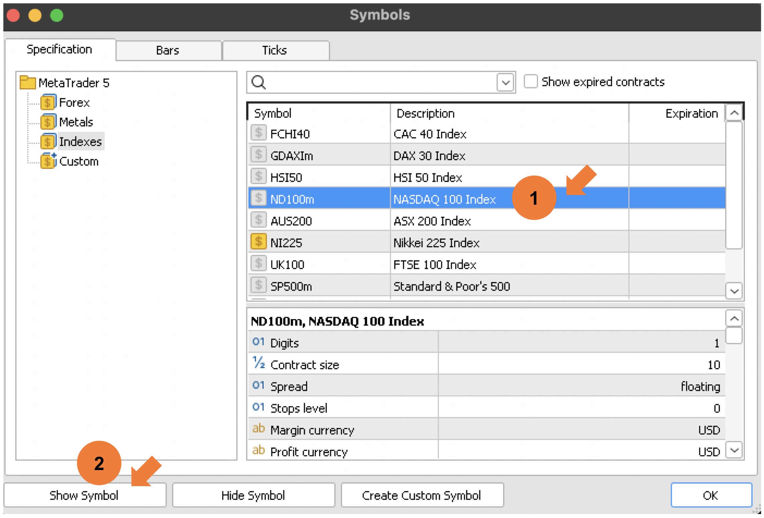Click specification panel scroll down arrow
This screenshot has height=518, width=764.
(734, 450)
